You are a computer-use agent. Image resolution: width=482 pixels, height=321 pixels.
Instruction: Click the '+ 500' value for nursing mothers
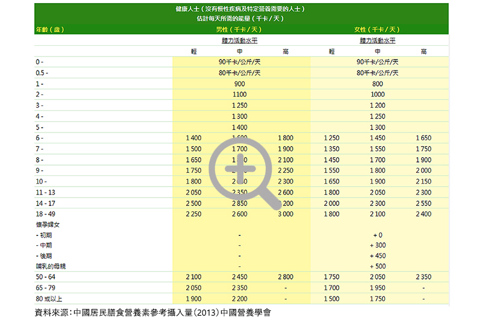(x=378, y=266)
